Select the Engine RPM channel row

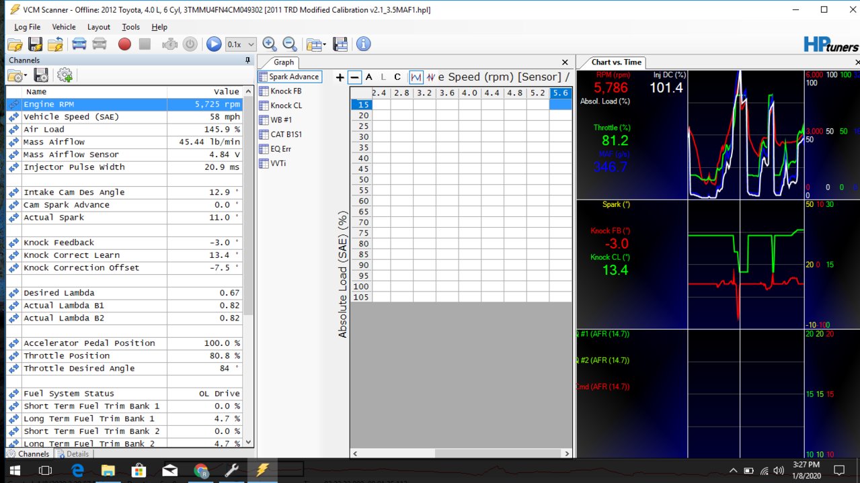click(124, 105)
